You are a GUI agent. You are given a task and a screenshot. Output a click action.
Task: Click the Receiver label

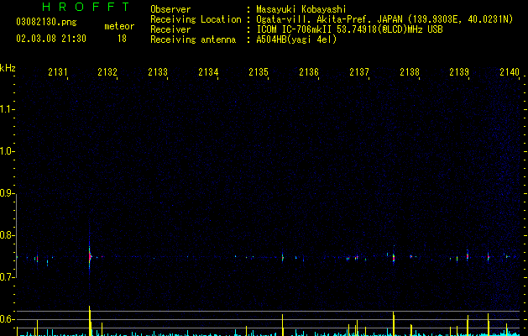click(170, 29)
